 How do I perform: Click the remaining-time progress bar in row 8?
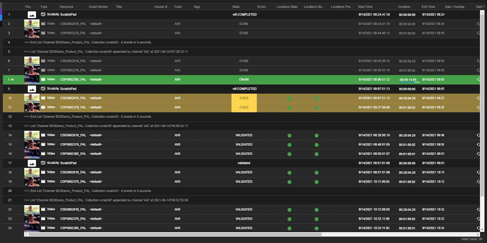click(x=409, y=82)
